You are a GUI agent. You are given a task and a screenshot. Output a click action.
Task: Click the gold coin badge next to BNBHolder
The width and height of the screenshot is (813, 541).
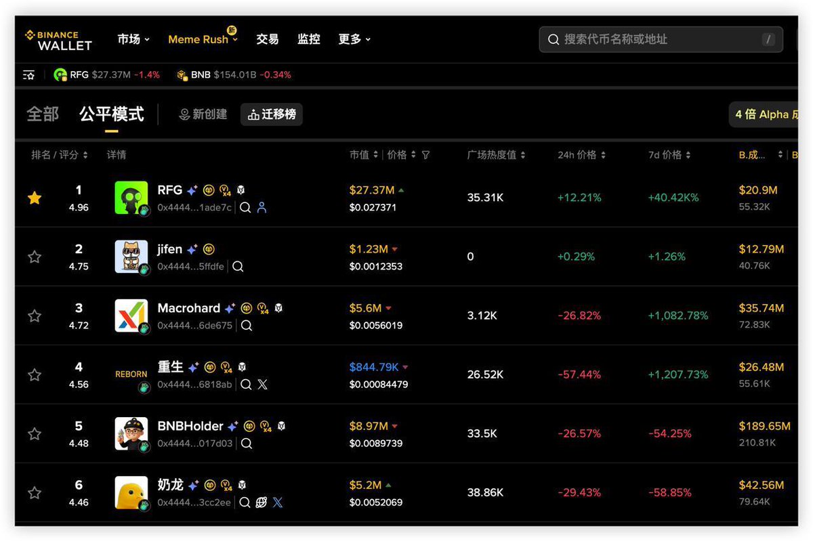click(x=249, y=427)
